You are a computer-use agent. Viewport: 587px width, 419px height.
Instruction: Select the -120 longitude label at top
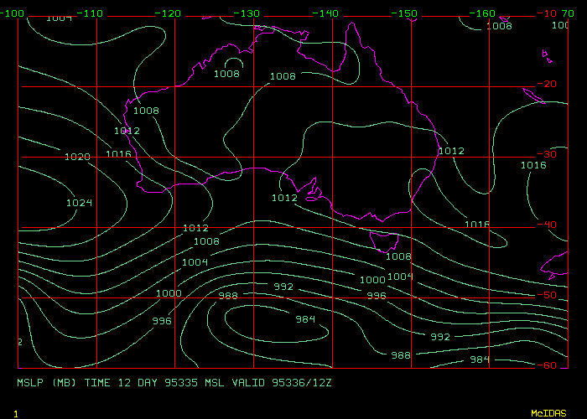(168, 14)
